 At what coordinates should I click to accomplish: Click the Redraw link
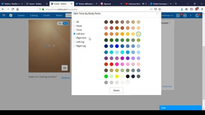coord(66,78)
